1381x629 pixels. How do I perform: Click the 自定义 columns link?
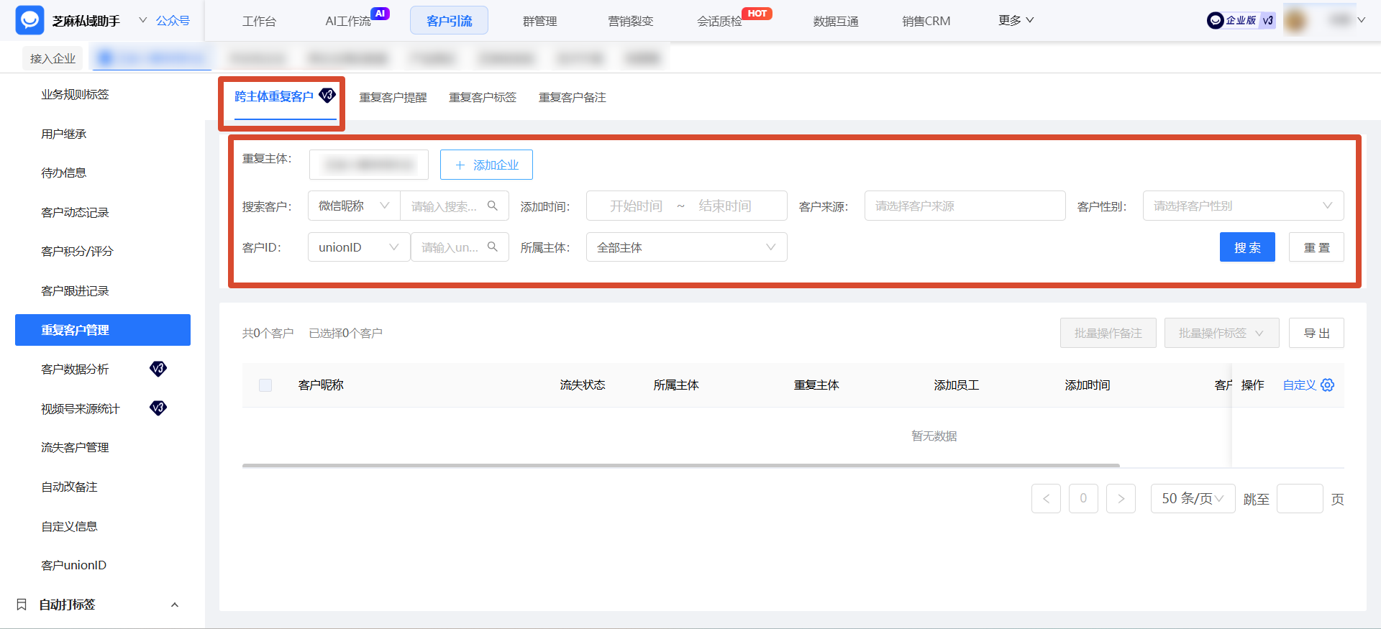click(1299, 385)
